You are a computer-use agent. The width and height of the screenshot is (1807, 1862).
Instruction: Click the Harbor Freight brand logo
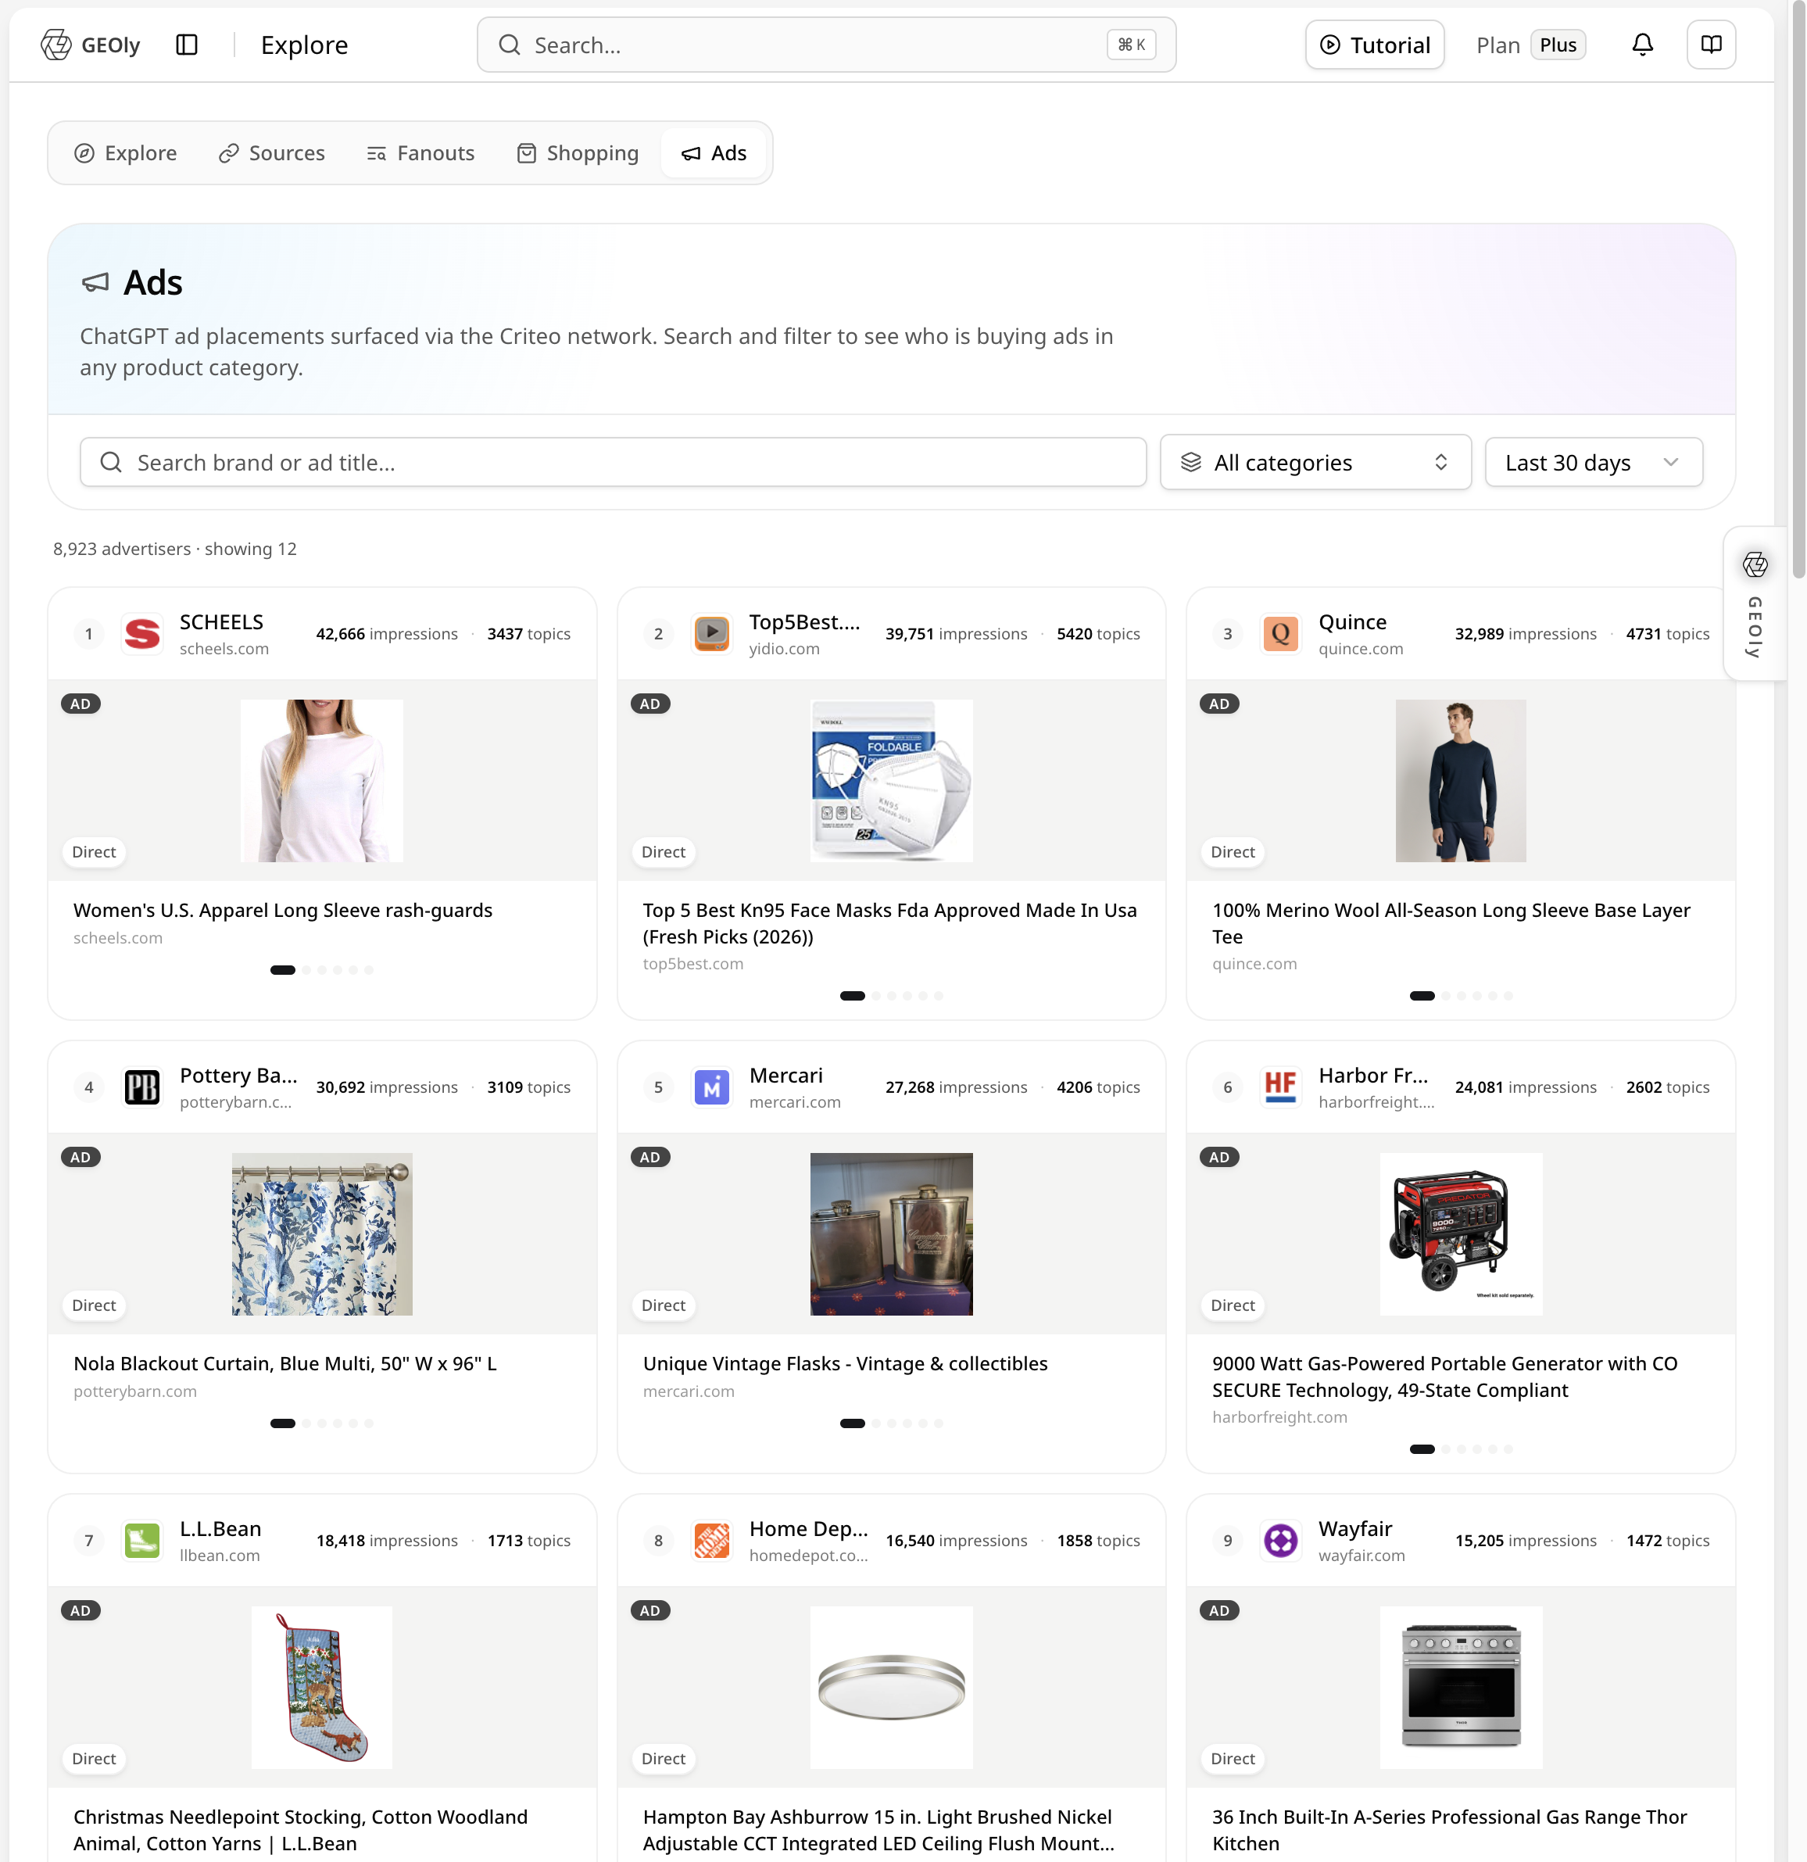[x=1279, y=1087]
